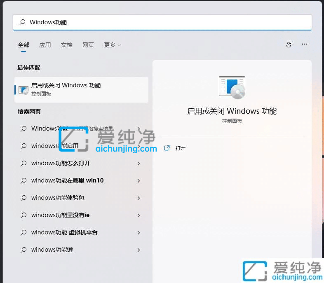Expand arrow for windows功能键
Viewport: 324px width, 283px height.
point(139,250)
